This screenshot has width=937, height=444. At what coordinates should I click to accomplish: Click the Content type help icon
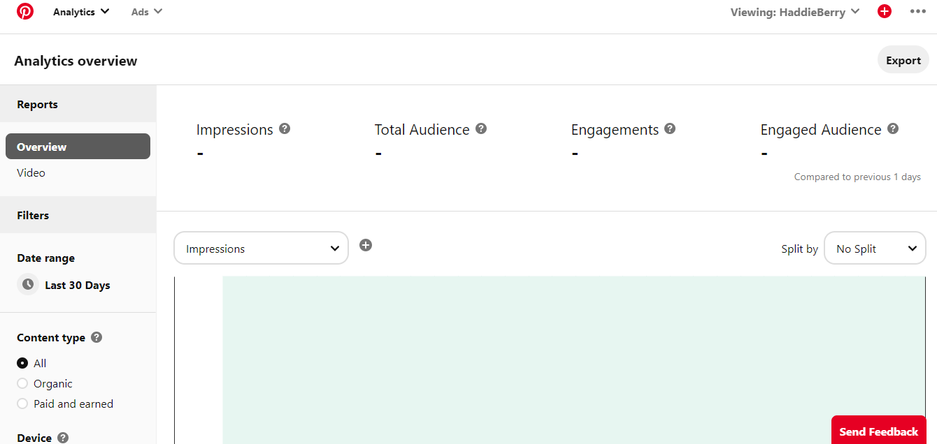click(96, 337)
